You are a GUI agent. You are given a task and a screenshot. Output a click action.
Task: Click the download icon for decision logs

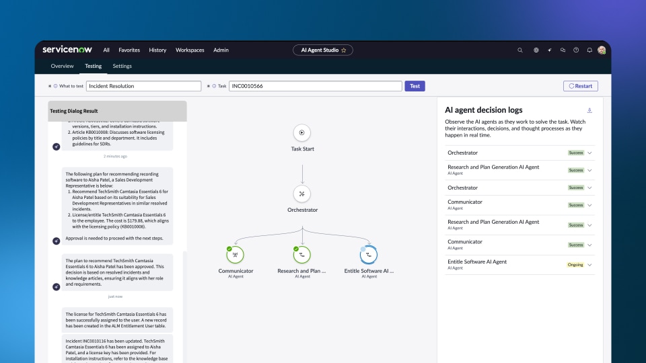pos(589,110)
